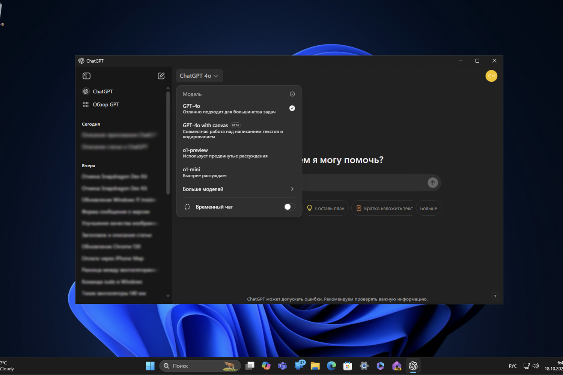Focus the chat message input field

[x=364, y=183]
